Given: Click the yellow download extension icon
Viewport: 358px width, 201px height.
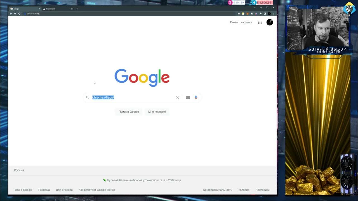Looking at the screenshot, I should tap(243, 13).
